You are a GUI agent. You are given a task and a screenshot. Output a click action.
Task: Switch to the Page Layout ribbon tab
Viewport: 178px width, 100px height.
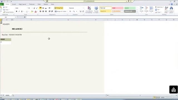coord(22,4)
